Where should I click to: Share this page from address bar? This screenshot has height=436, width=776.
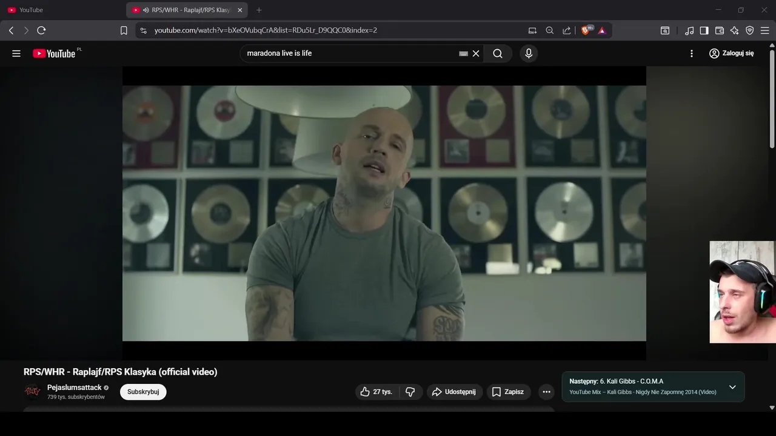pyautogui.click(x=566, y=30)
